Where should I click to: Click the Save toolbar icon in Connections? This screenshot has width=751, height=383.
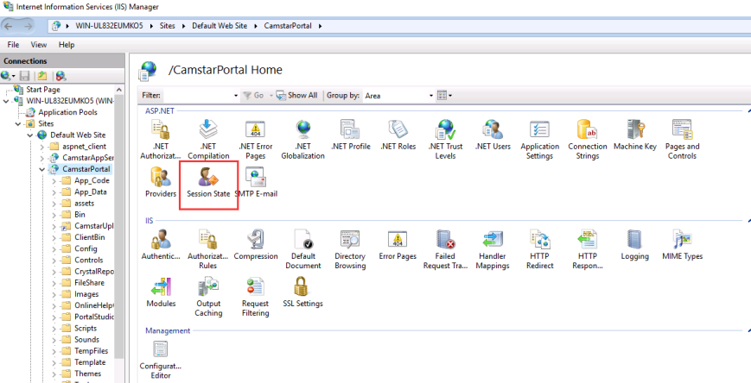25,76
